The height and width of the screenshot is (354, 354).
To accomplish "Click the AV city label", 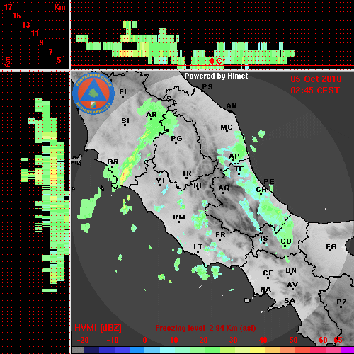I will 292,285.
